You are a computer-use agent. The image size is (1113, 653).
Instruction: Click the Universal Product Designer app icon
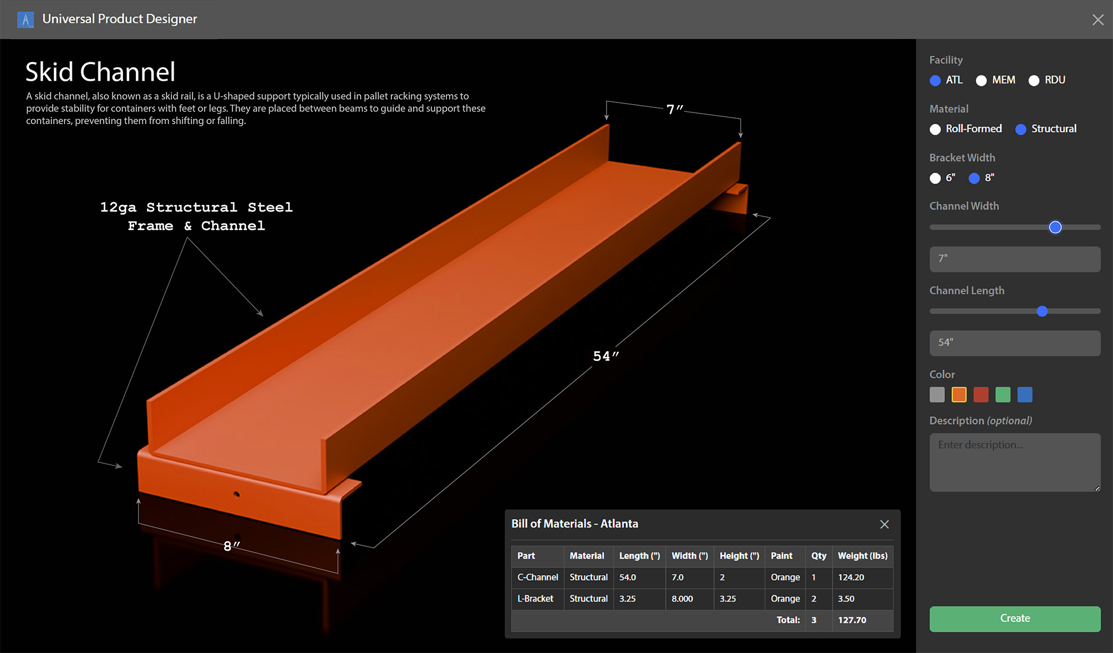pyautogui.click(x=25, y=19)
